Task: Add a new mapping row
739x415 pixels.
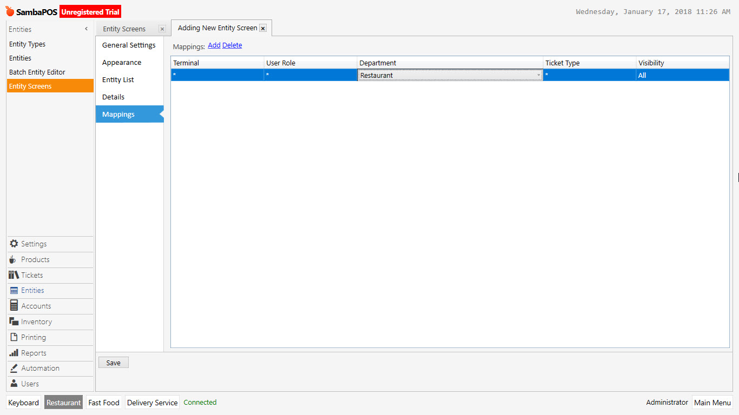Action: point(214,46)
